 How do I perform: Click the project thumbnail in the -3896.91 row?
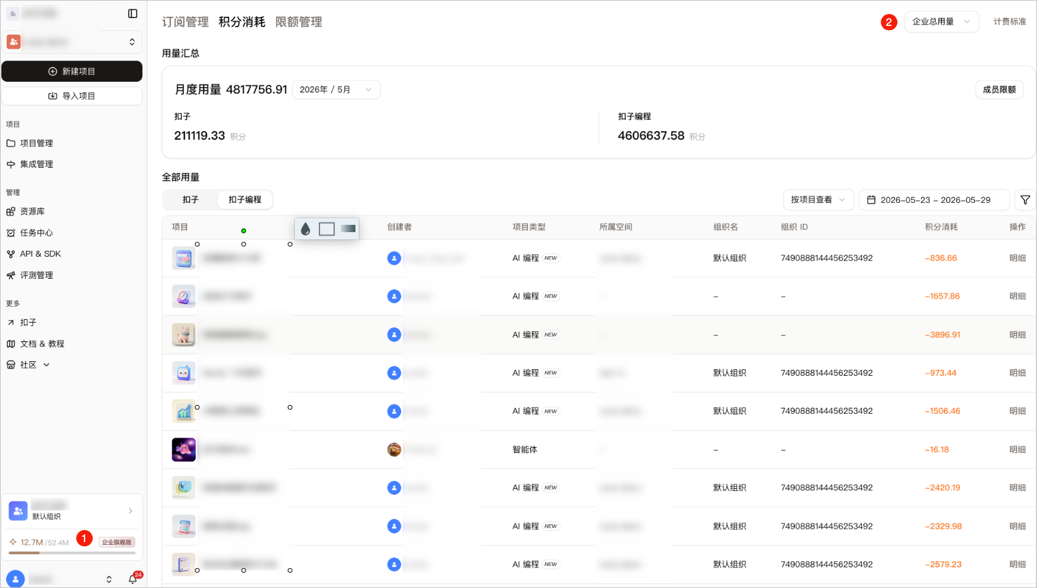point(184,335)
